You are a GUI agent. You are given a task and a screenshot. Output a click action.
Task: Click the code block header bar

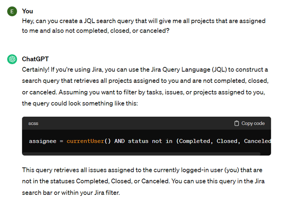click(146, 123)
